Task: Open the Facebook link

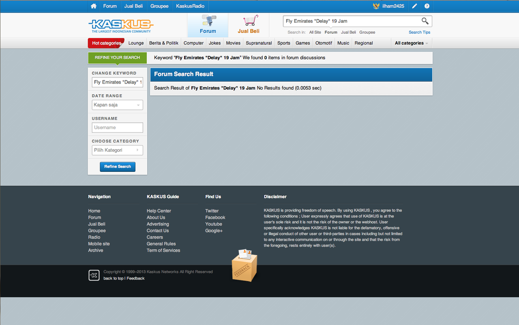Action: (215, 218)
